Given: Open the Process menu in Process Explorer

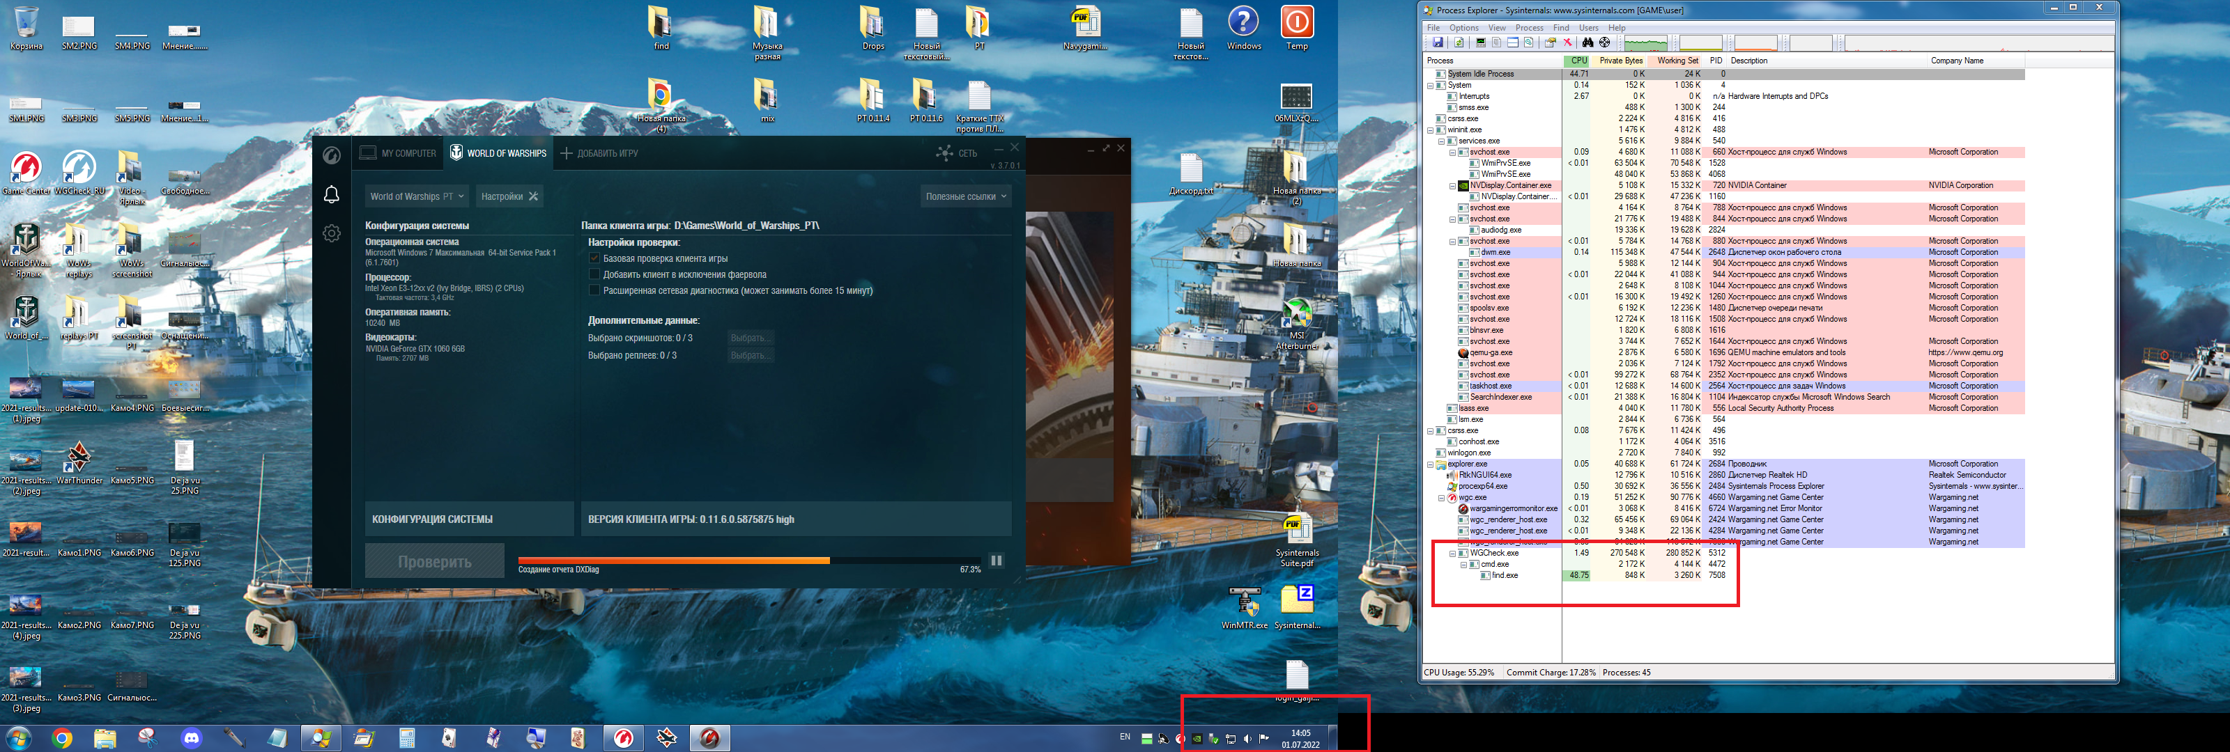Looking at the screenshot, I should pyautogui.click(x=1529, y=28).
